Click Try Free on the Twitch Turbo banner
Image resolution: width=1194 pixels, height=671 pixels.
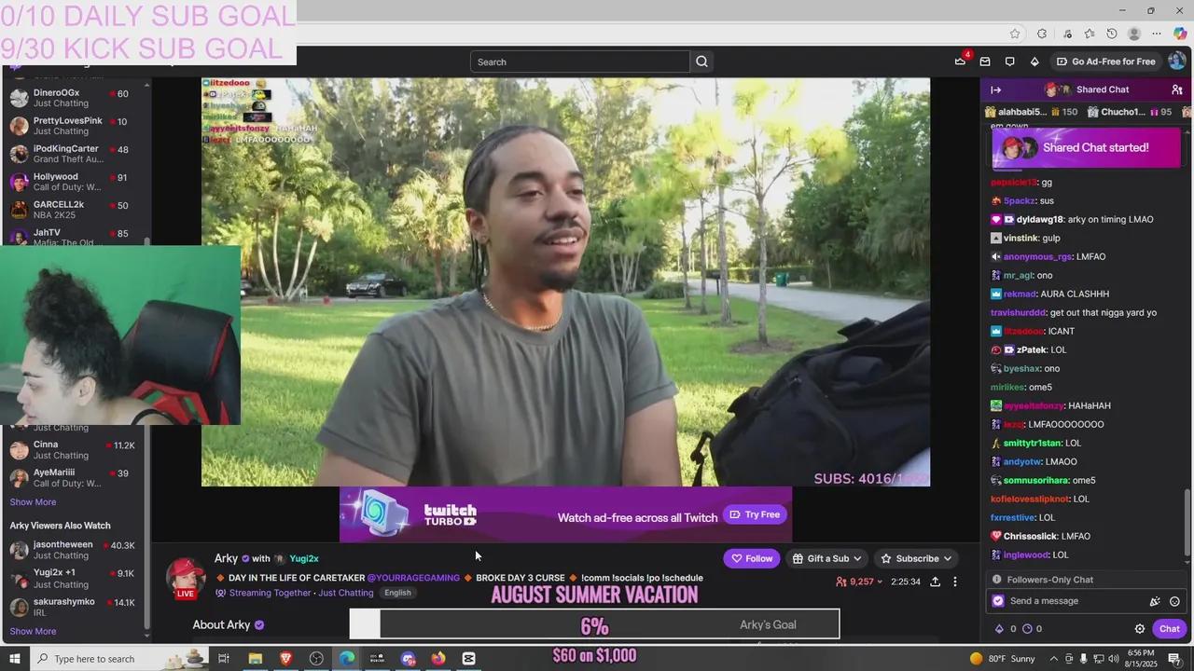click(x=755, y=514)
